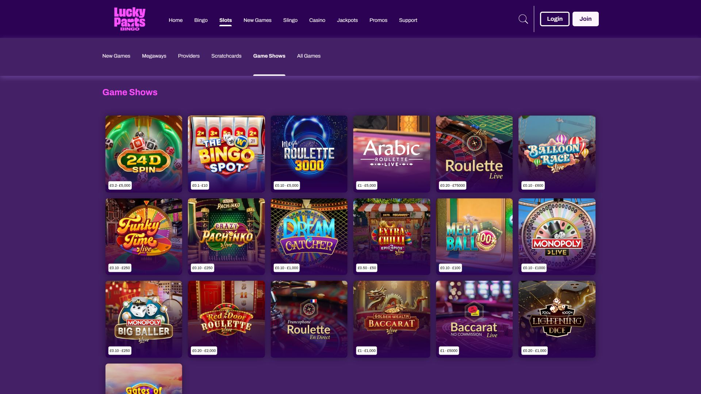Open Mega Roulette 3000

pyautogui.click(x=309, y=154)
